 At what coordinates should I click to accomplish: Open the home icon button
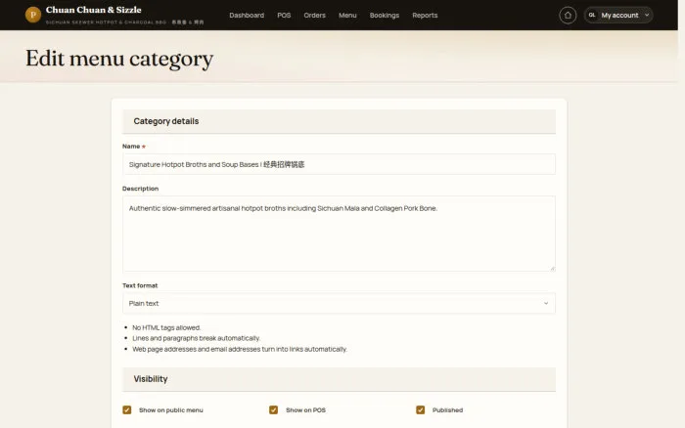(568, 16)
